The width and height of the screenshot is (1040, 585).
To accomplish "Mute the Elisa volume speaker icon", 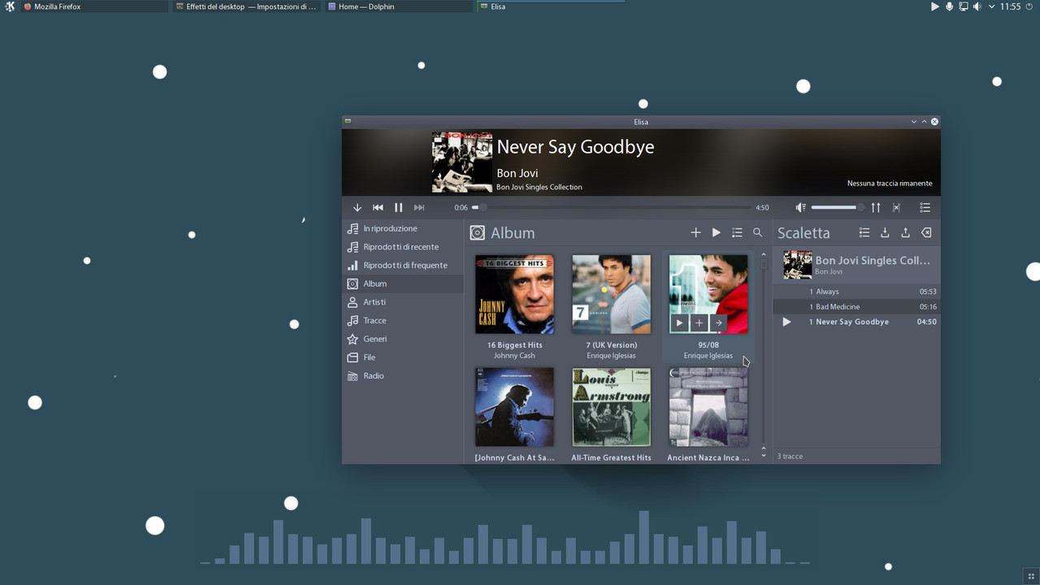I will [x=800, y=208].
